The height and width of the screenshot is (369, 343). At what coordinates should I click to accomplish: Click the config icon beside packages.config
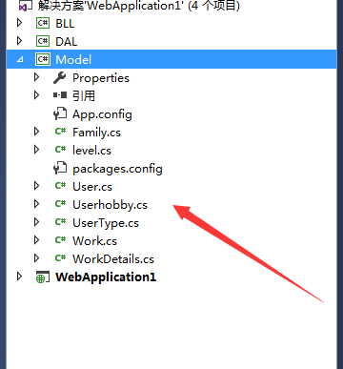pos(60,169)
